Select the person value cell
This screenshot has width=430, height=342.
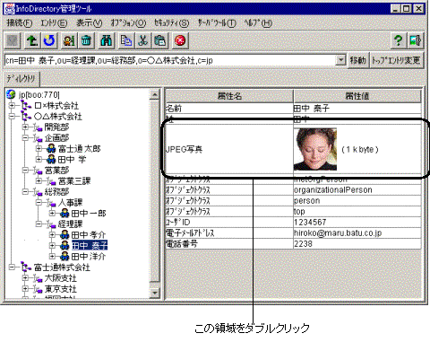[357, 200]
